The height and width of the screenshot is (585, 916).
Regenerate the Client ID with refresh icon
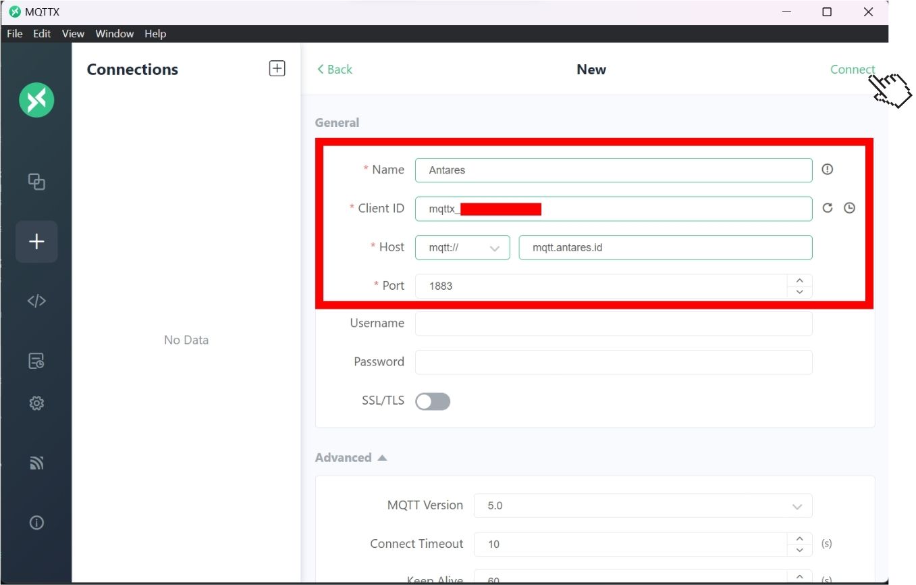[827, 208]
